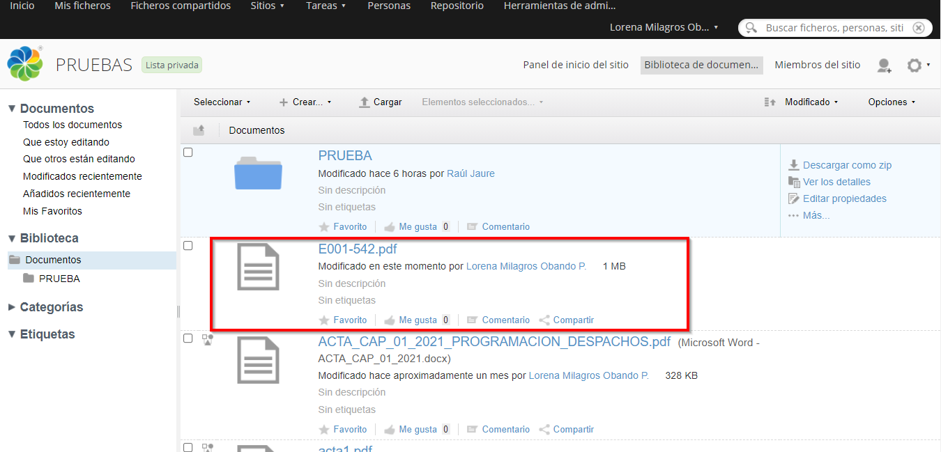Click Comentario on ACTA_CAP_01_2021

coord(498,429)
